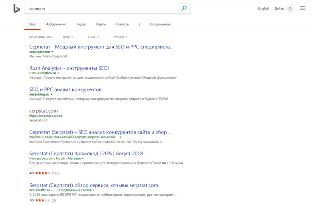Viewport: 314px width, 205px height.
Task: Click the Продвижение сайтов breadcrumb
Action: pyautogui.click(x=75, y=190)
